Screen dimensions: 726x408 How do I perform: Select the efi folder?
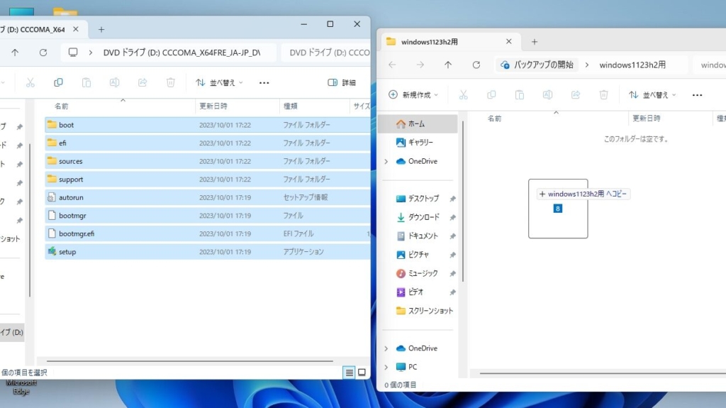click(208, 143)
